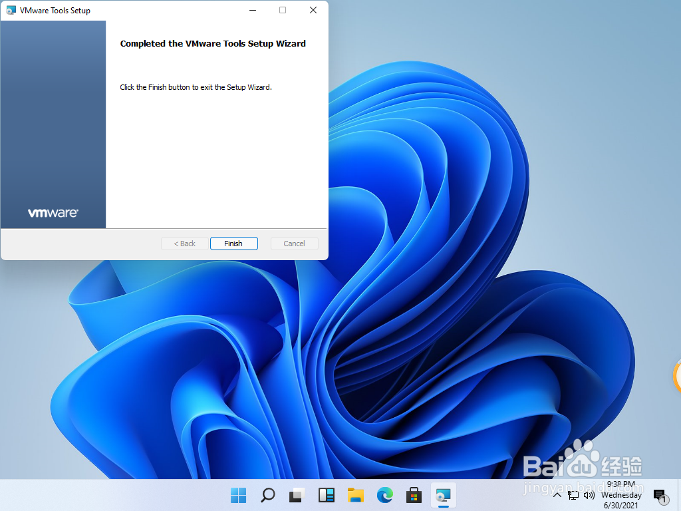
Task: Click the VMware Tools Setup title bar icon
Action: click(x=11, y=10)
